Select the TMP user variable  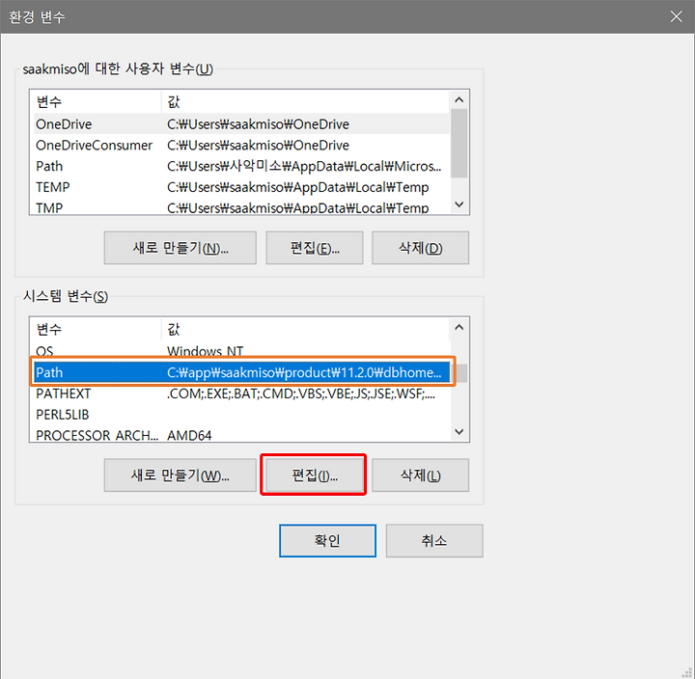click(x=241, y=206)
